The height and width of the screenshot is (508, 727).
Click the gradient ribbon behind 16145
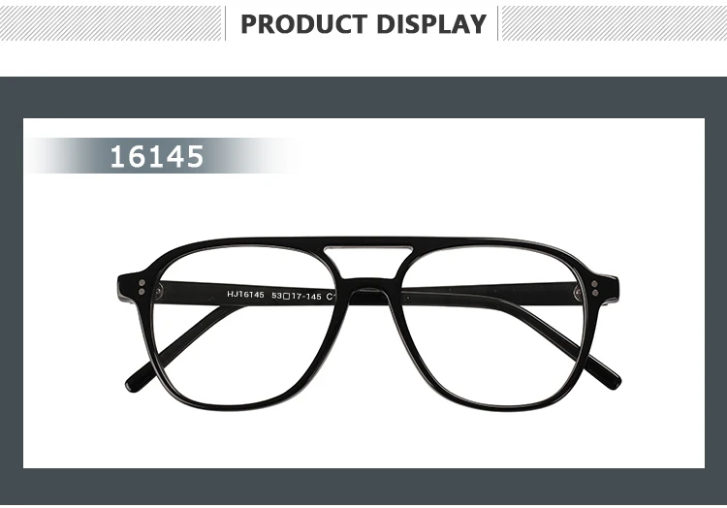pos(160,156)
